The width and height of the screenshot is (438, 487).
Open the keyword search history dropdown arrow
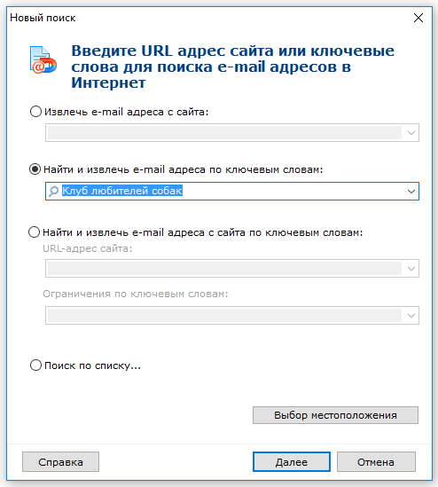tap(411, 192)
